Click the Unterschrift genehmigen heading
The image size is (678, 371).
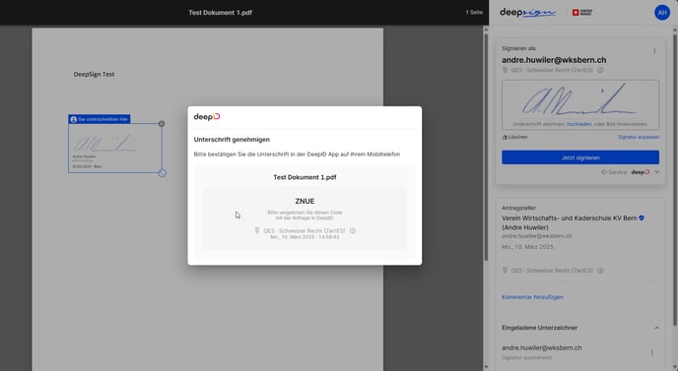click(x=232, y=140)
